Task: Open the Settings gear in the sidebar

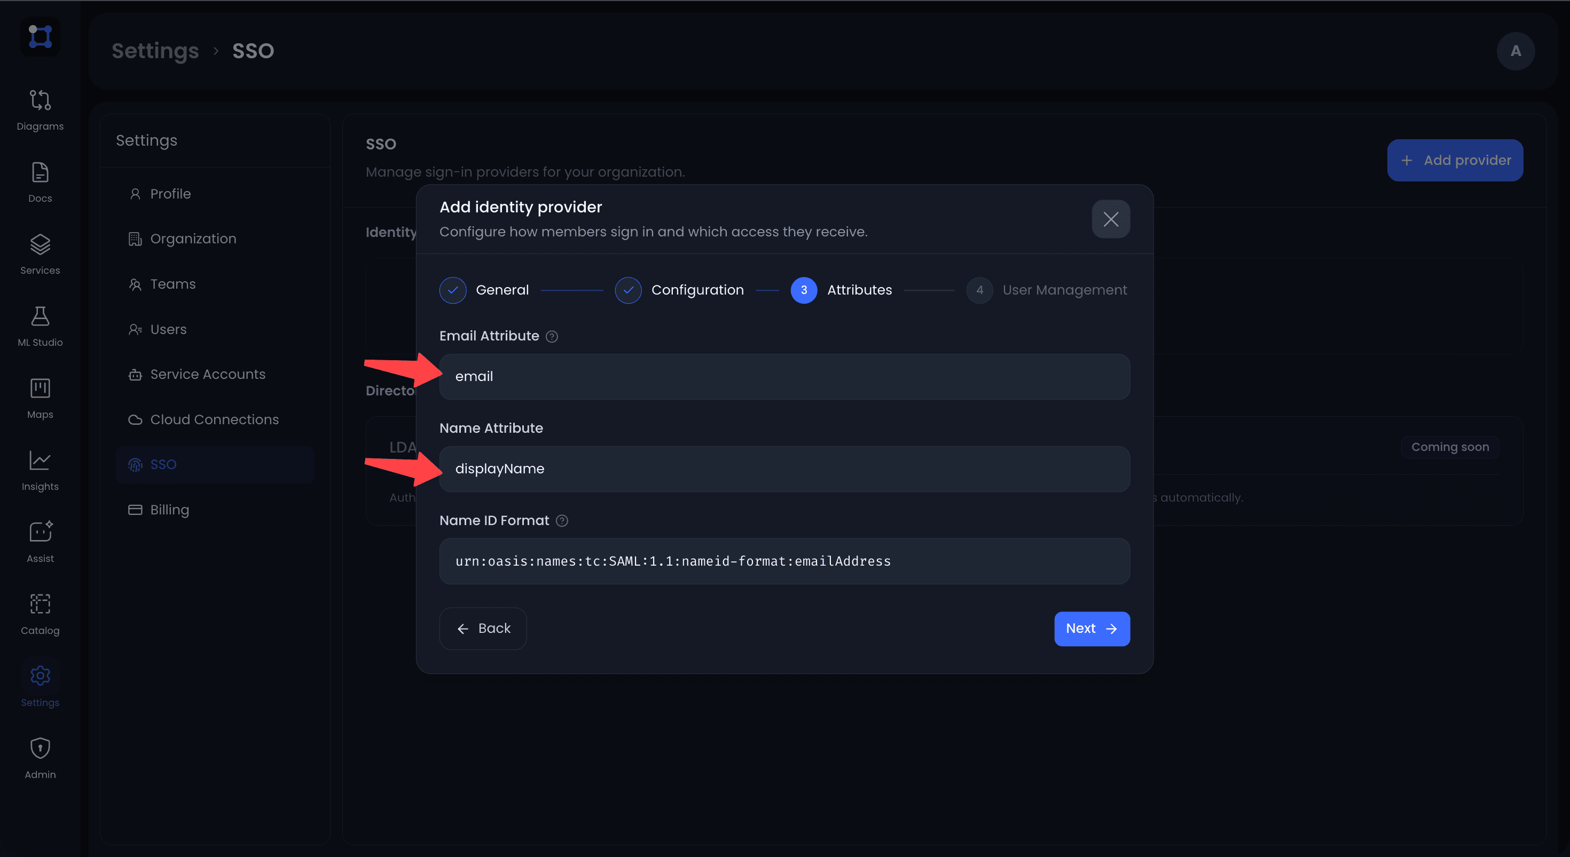Action: click(40, 686)
